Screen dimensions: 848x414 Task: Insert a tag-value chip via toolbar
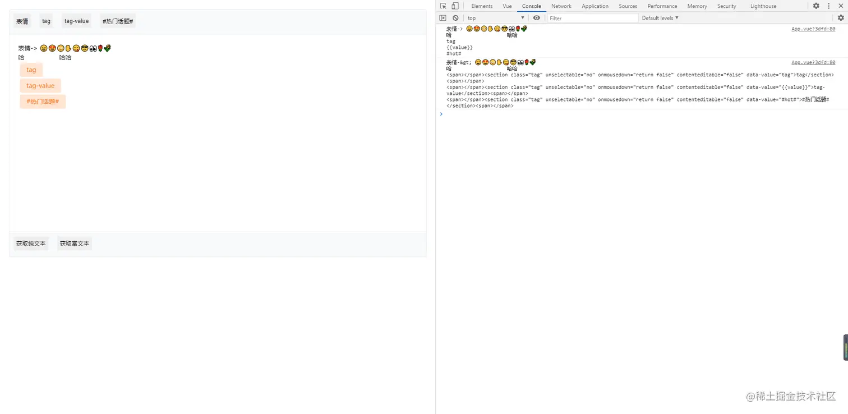click(x=76, y=21)
